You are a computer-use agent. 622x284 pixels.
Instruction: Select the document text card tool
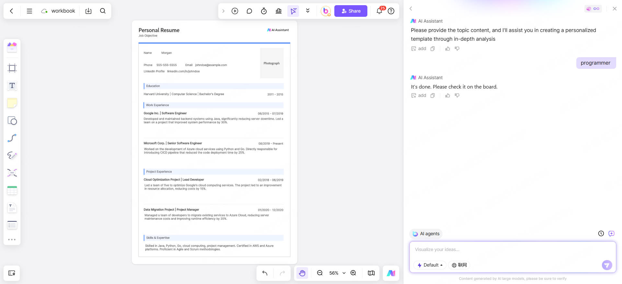point(12,208)
